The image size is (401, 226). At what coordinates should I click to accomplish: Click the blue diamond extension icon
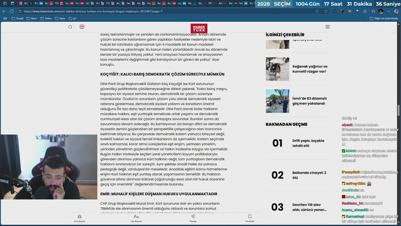(x=357, y=11)
